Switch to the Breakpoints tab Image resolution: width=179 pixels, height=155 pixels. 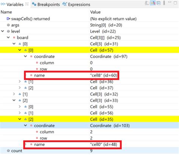(48, 5)
